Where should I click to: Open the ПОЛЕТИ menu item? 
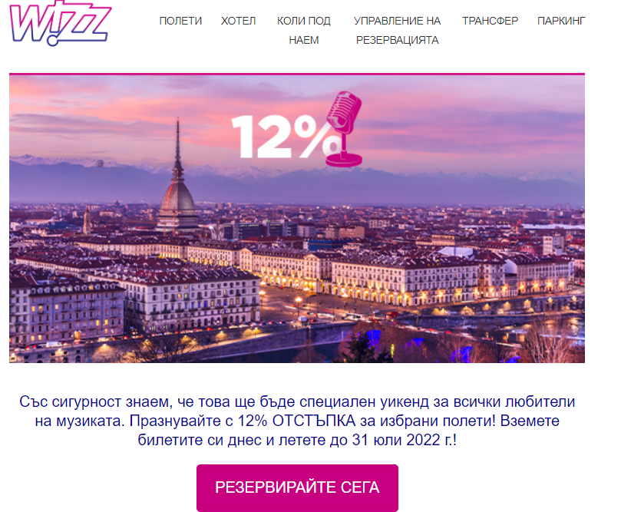(x=180, y=21)
